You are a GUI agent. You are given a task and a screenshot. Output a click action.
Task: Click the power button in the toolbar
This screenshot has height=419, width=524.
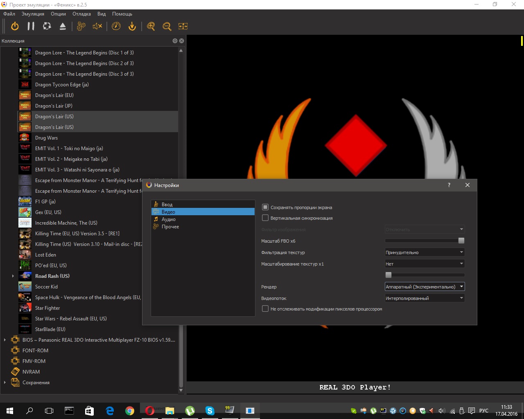pos(15,26)
